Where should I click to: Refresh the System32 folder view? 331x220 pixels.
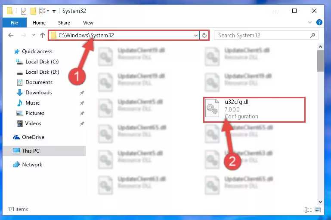pyautogui.click(x=204, y=35)
